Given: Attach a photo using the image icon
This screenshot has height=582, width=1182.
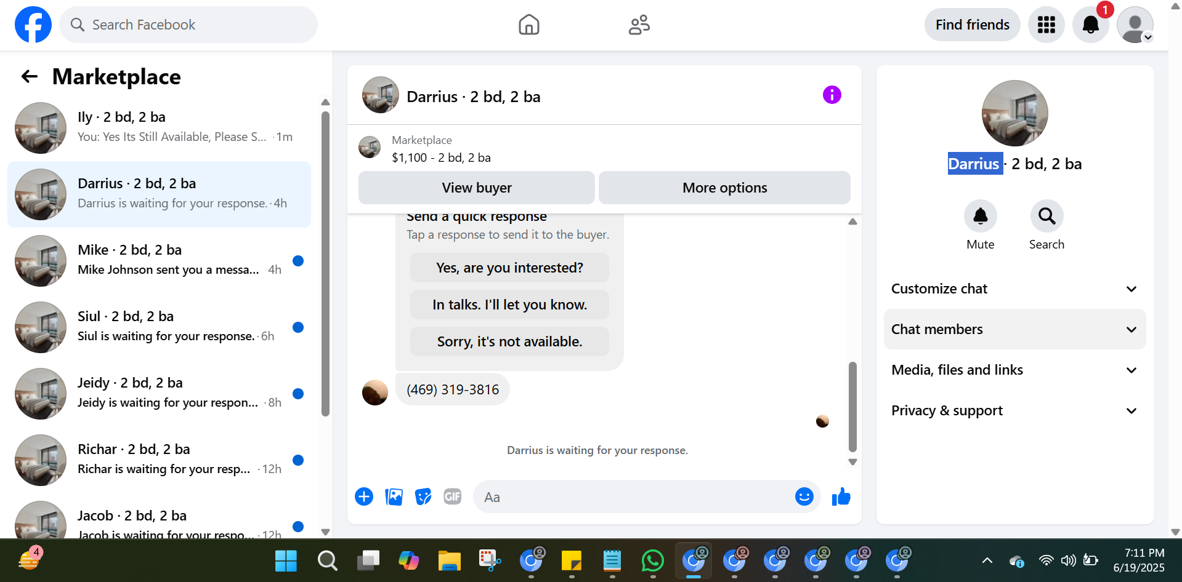Looking at the screenshot, I should [394, 496].
